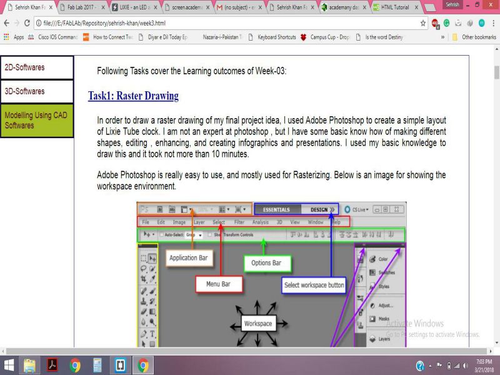Open the 2D-Softwares sidebar item

[x=37, y=67]
